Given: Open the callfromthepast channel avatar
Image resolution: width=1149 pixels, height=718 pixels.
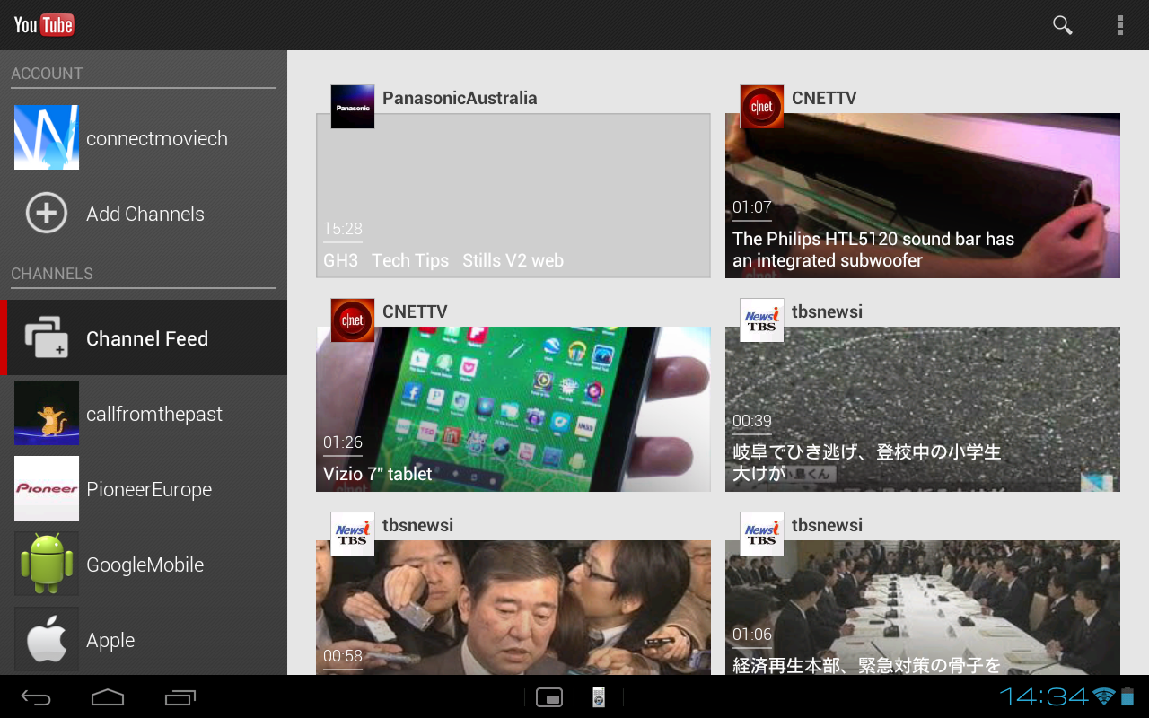Looking at the screenshot, I should [47, 413].
